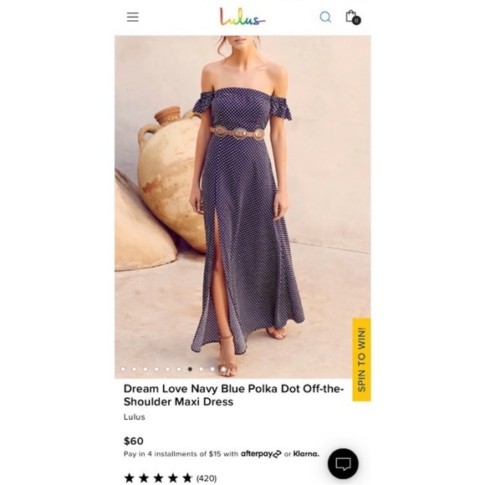Select the second image carousel dot

[x=135, y=369]
